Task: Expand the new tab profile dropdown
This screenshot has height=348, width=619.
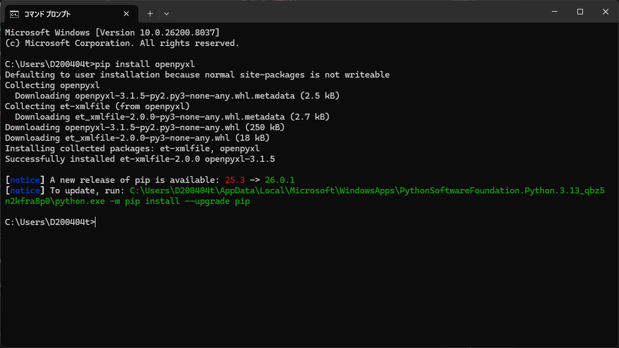Action: [x=167, y=13]
